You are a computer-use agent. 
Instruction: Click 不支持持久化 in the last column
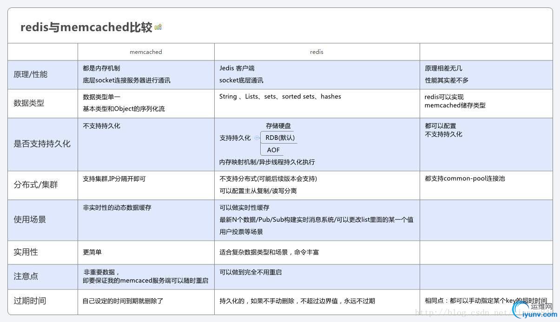pyautogui.click(x=443, y=134)
